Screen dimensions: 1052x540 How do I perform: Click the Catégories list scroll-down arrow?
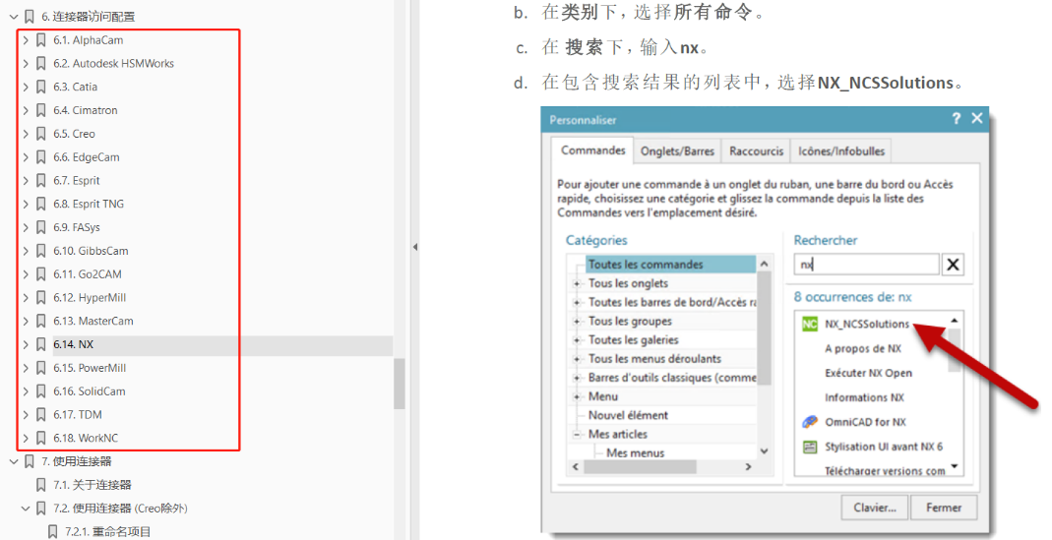764,451
